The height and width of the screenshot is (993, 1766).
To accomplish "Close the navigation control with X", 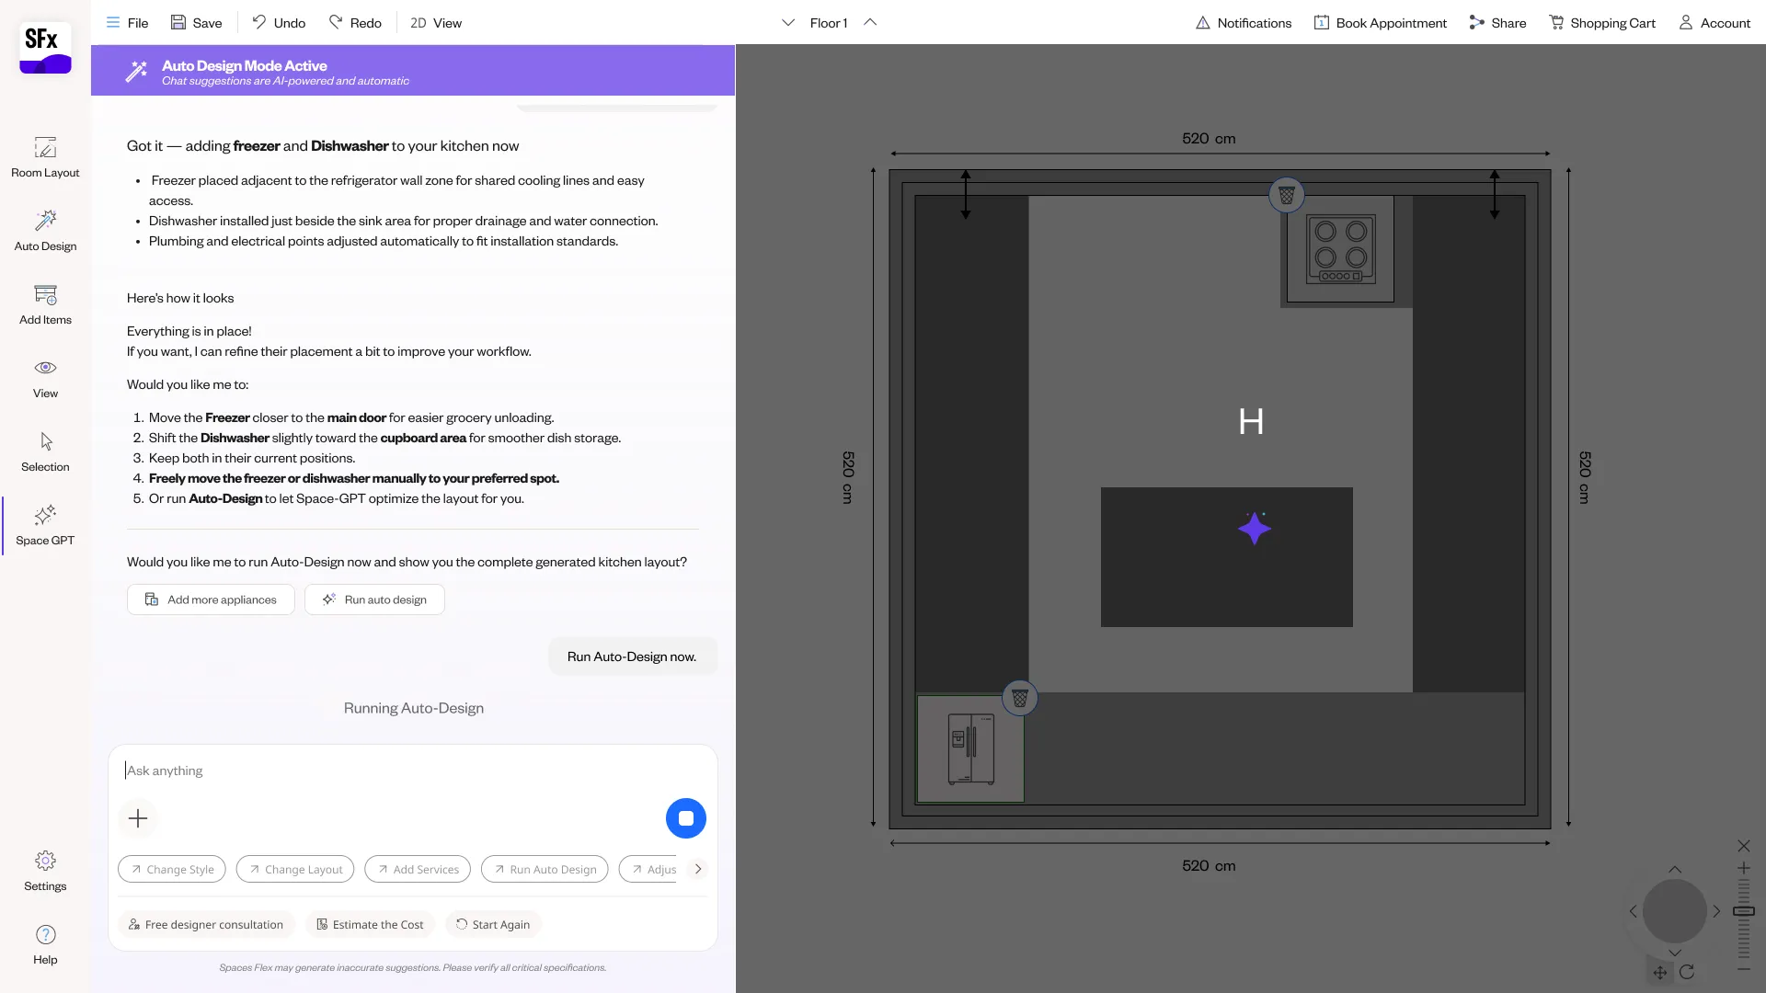I will (1744, 846).
